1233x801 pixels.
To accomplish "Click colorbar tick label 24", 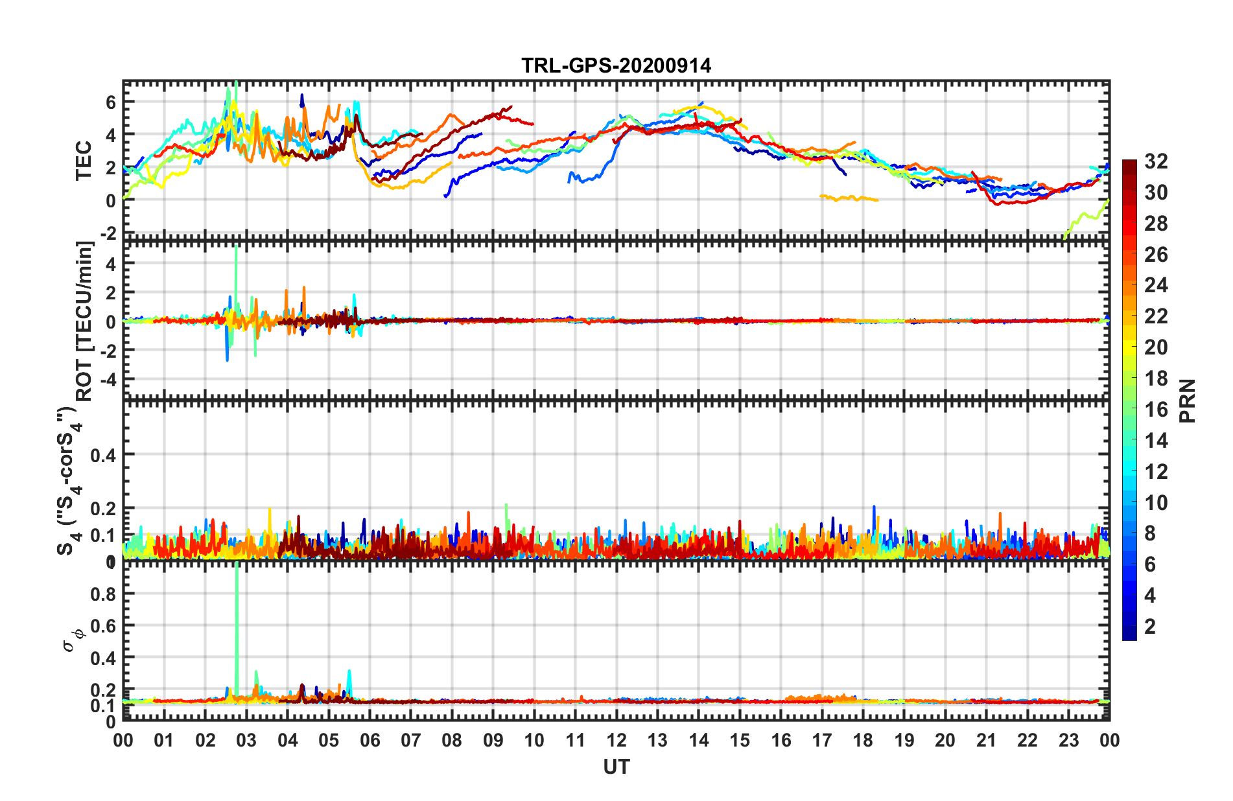I will [1156, 285].
